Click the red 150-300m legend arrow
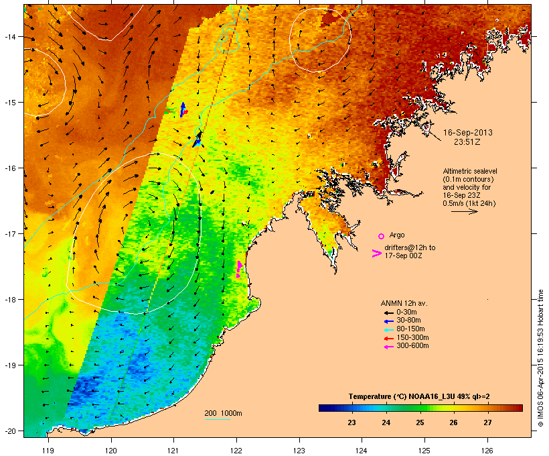549x456 pixels. click(x=389, y=339)
